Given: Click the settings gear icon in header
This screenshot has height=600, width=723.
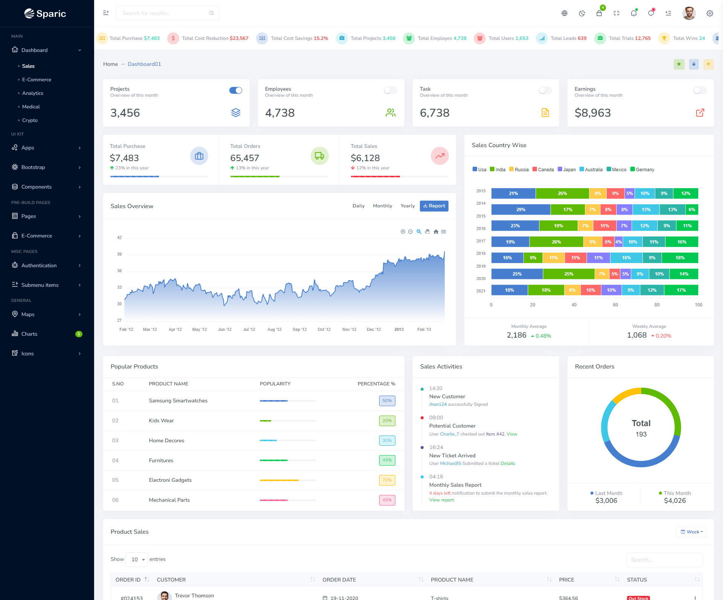Looking at the screenshot, I should 709,14.
